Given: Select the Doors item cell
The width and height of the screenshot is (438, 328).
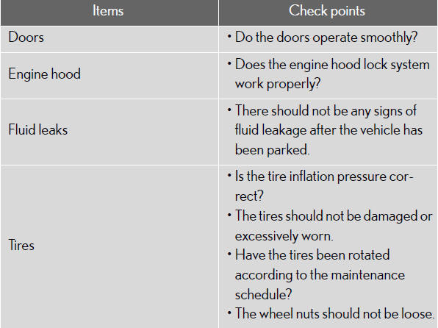Looking at the screenshot, I should (x=109, y=39).
